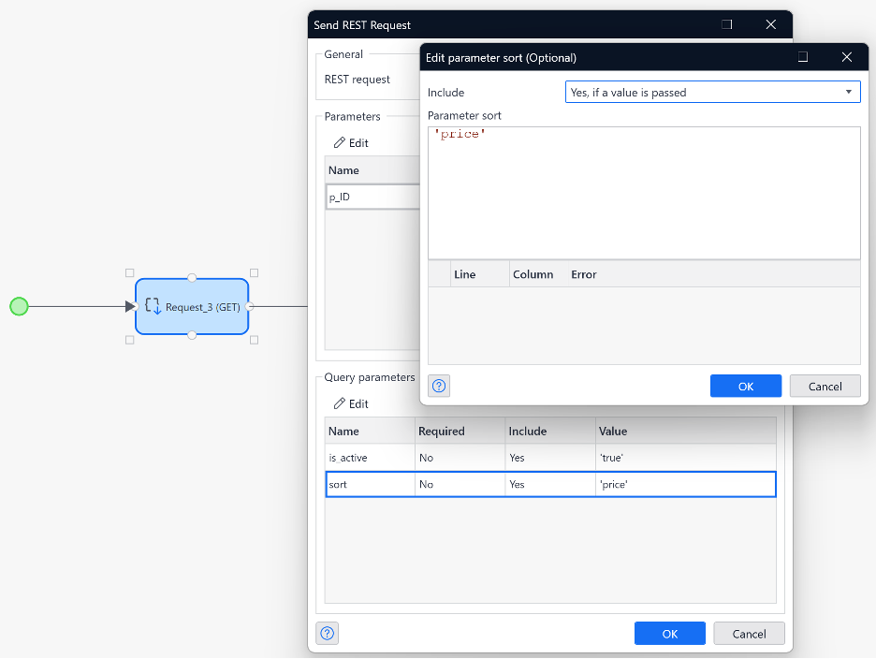Click Request_3 activity's bottom resize handle
This screenshot has width=876, height=659.
coord(192,335)
